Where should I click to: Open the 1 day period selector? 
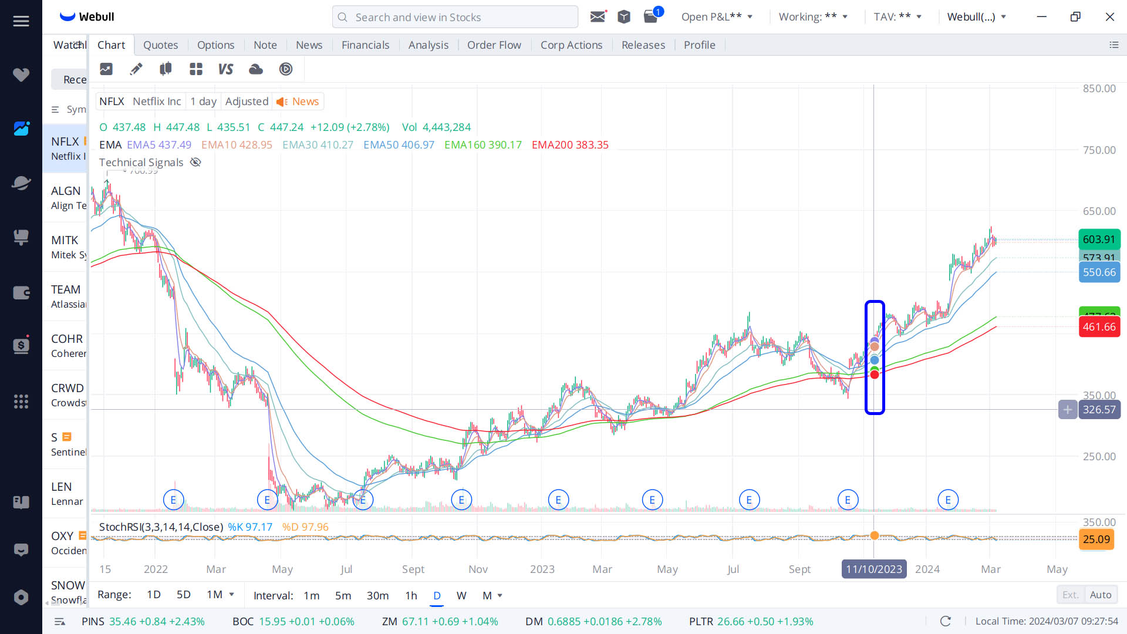pyautogui.click(x=203, y=102)
